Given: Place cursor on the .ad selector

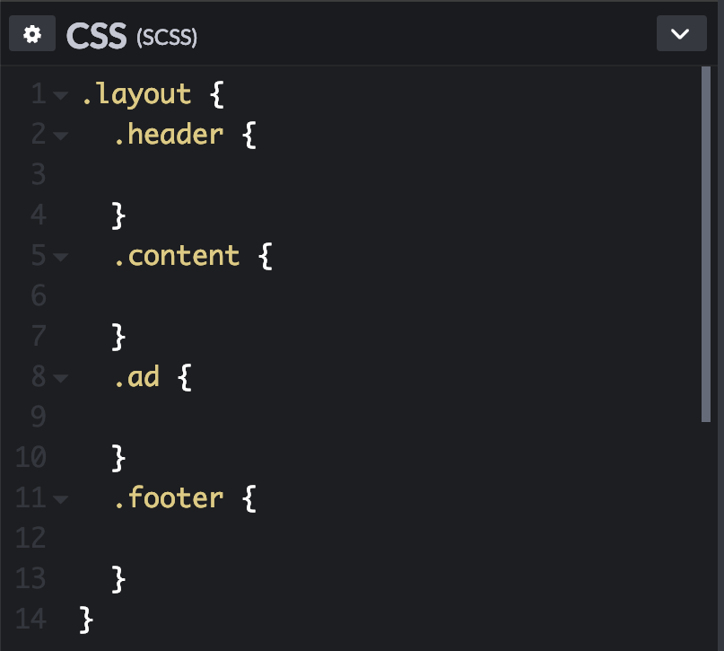Looking at the screenshot, I should 136,376.
